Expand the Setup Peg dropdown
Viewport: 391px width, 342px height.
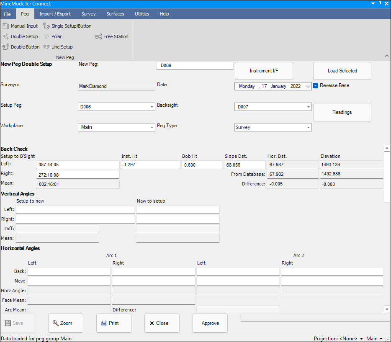(x=152, y=107)
